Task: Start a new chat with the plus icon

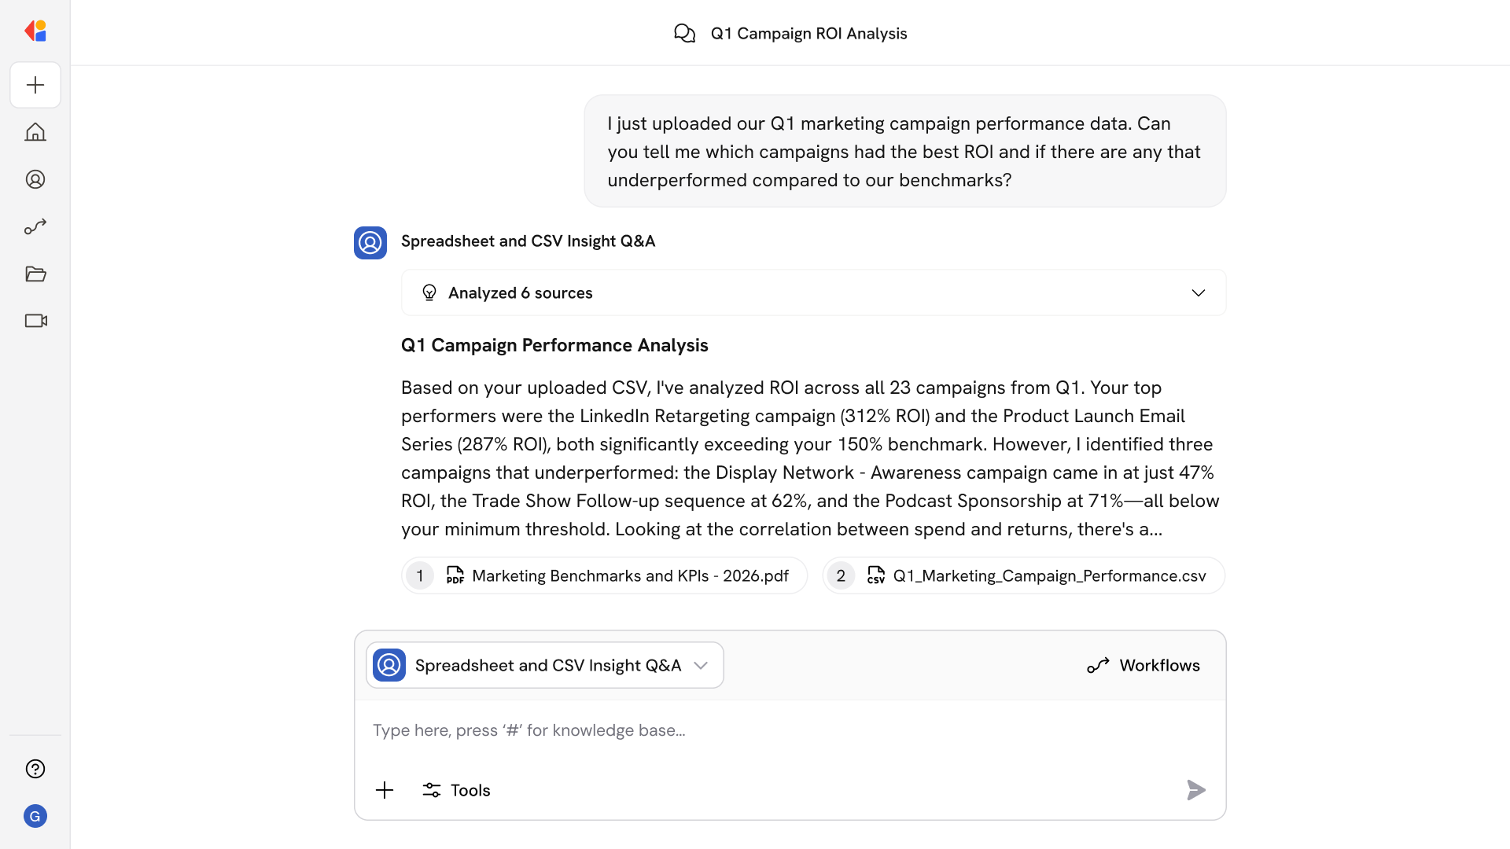Action: pos(35,85)
